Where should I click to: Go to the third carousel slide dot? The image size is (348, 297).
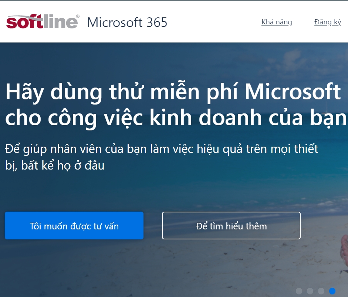point(321,291)
